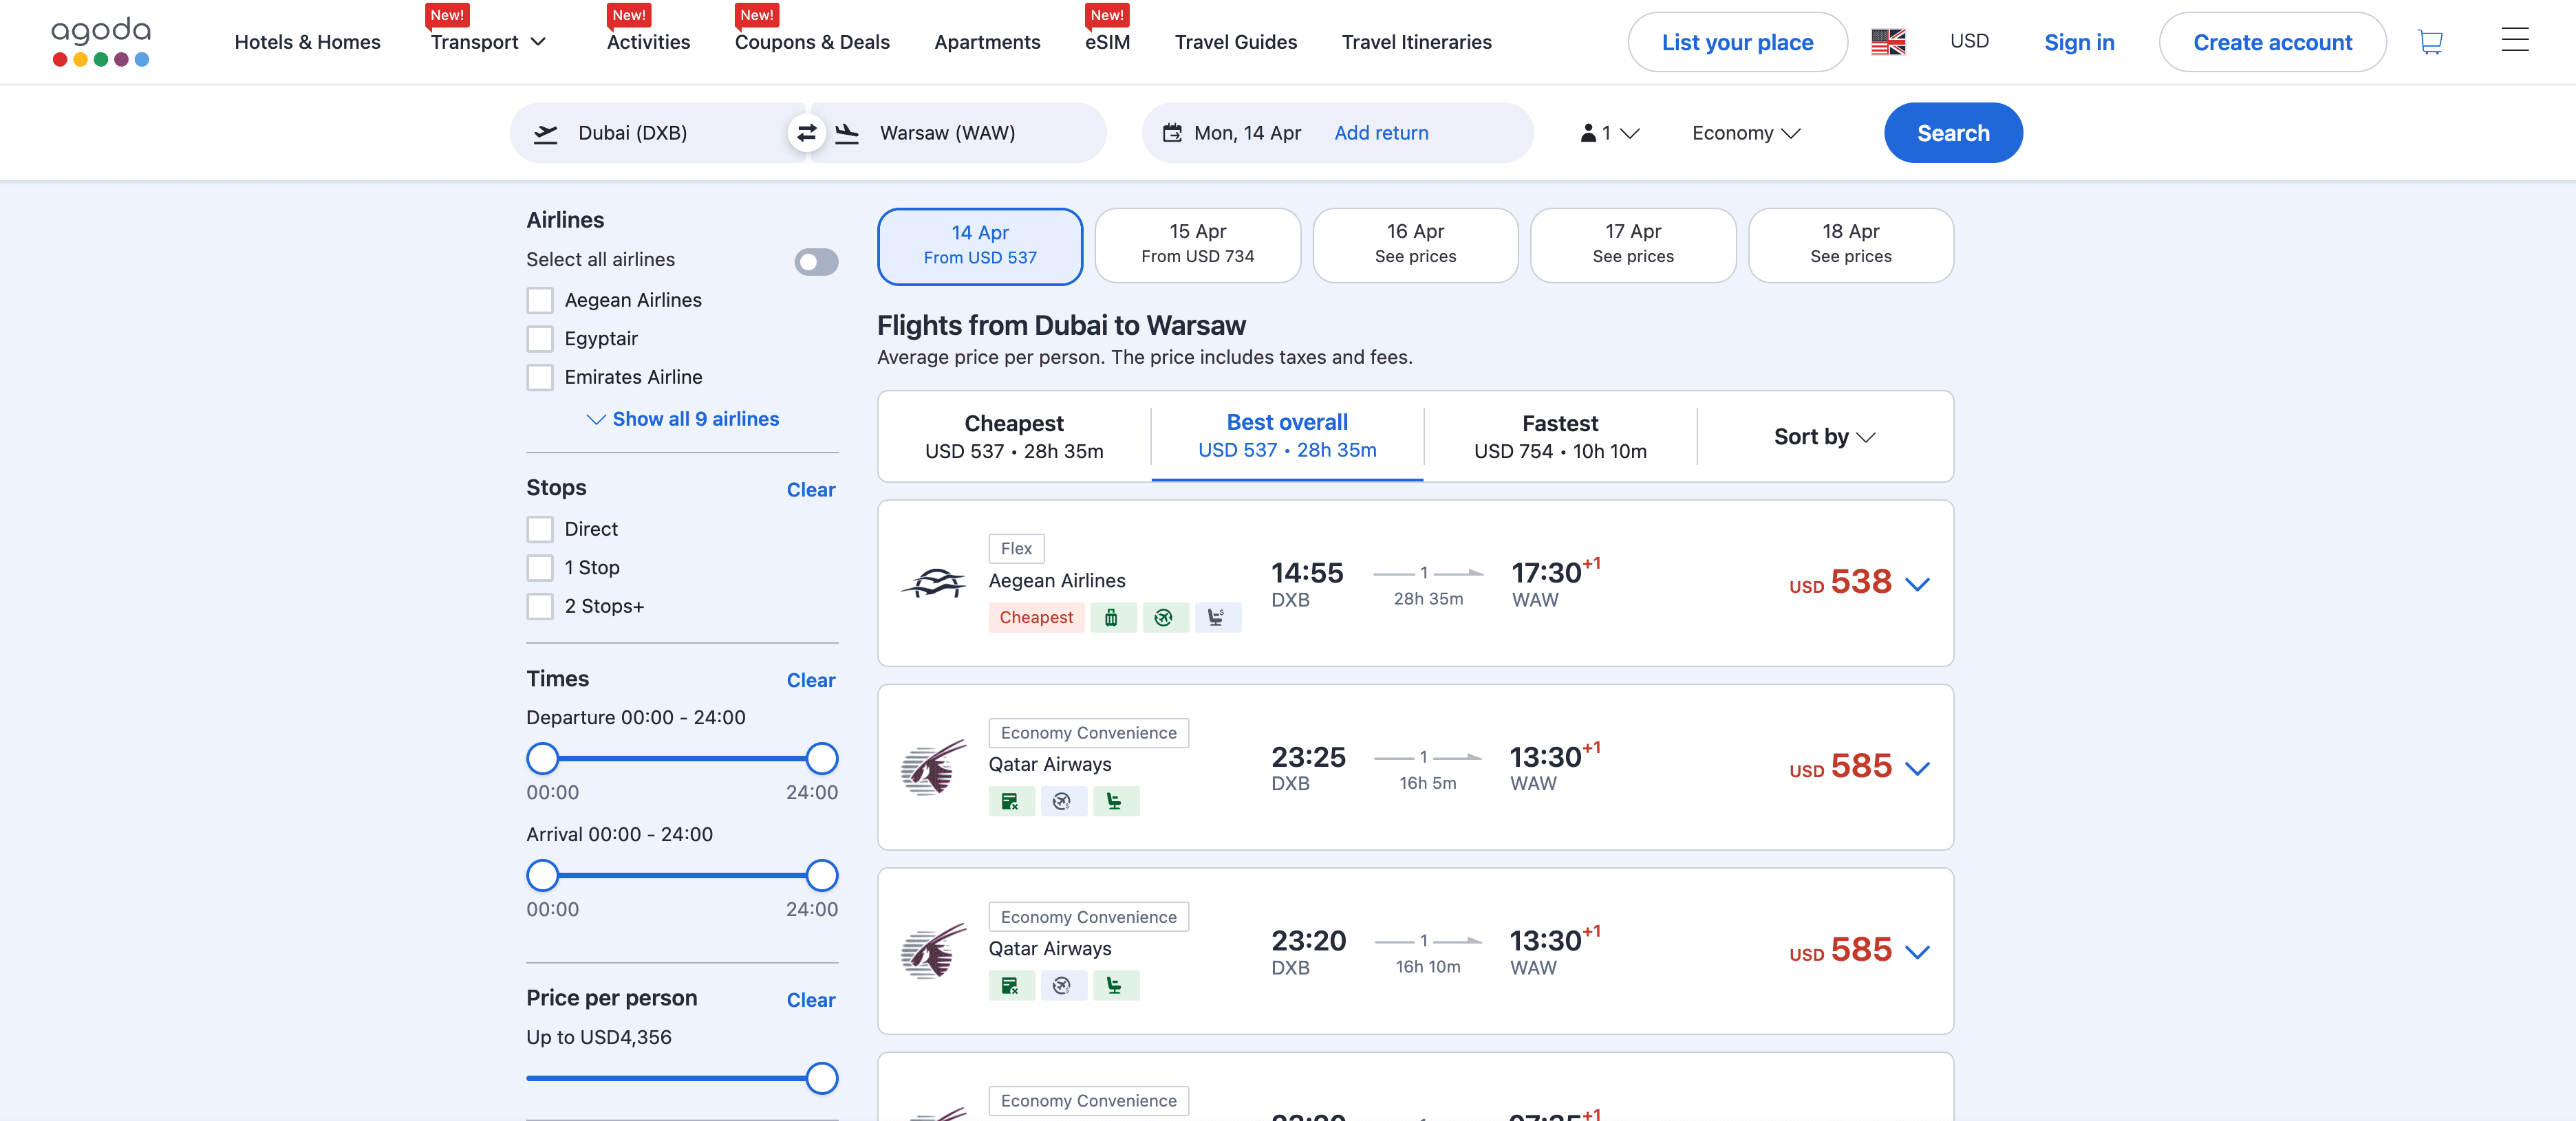Click the swap origin and destination icon
Screen dimensions: 2576x1121
(806, 133)
